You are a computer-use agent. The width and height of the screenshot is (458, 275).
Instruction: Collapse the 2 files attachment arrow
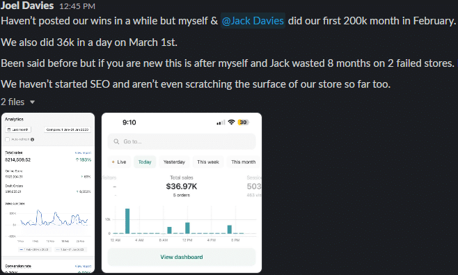pos(33,102)
